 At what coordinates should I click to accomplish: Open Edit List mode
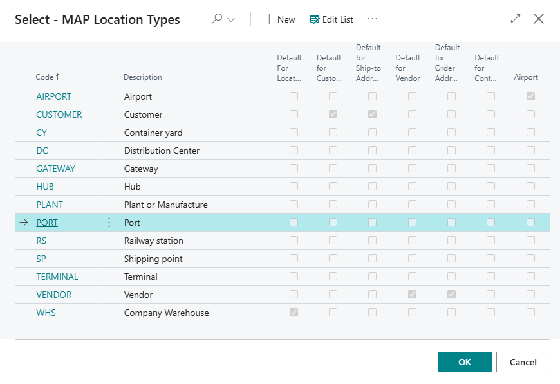click(x=331, y=19)
